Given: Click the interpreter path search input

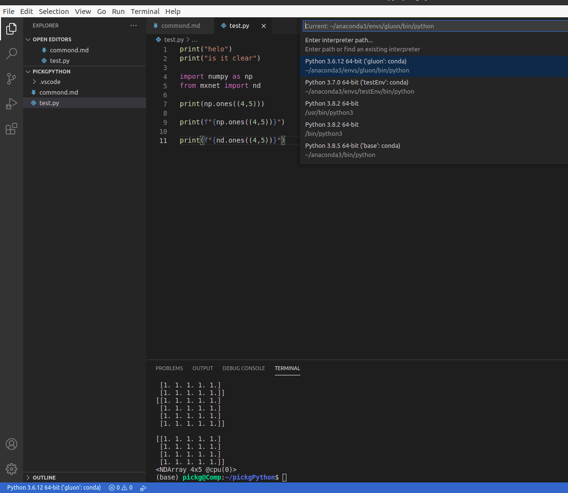Looking at the screenshot, I should (435, 26).
